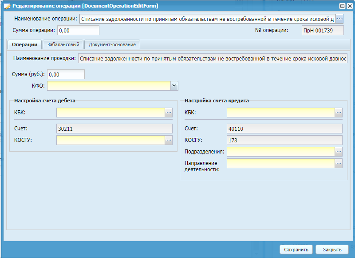The image size is (355, 258).
Task: Open the Забалансовый tab
Action: tap(63, 44)
